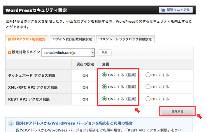Open the ログイン試行回数制限設定 tab
This screenshot has width=210, height=132.
click(72, 39)
